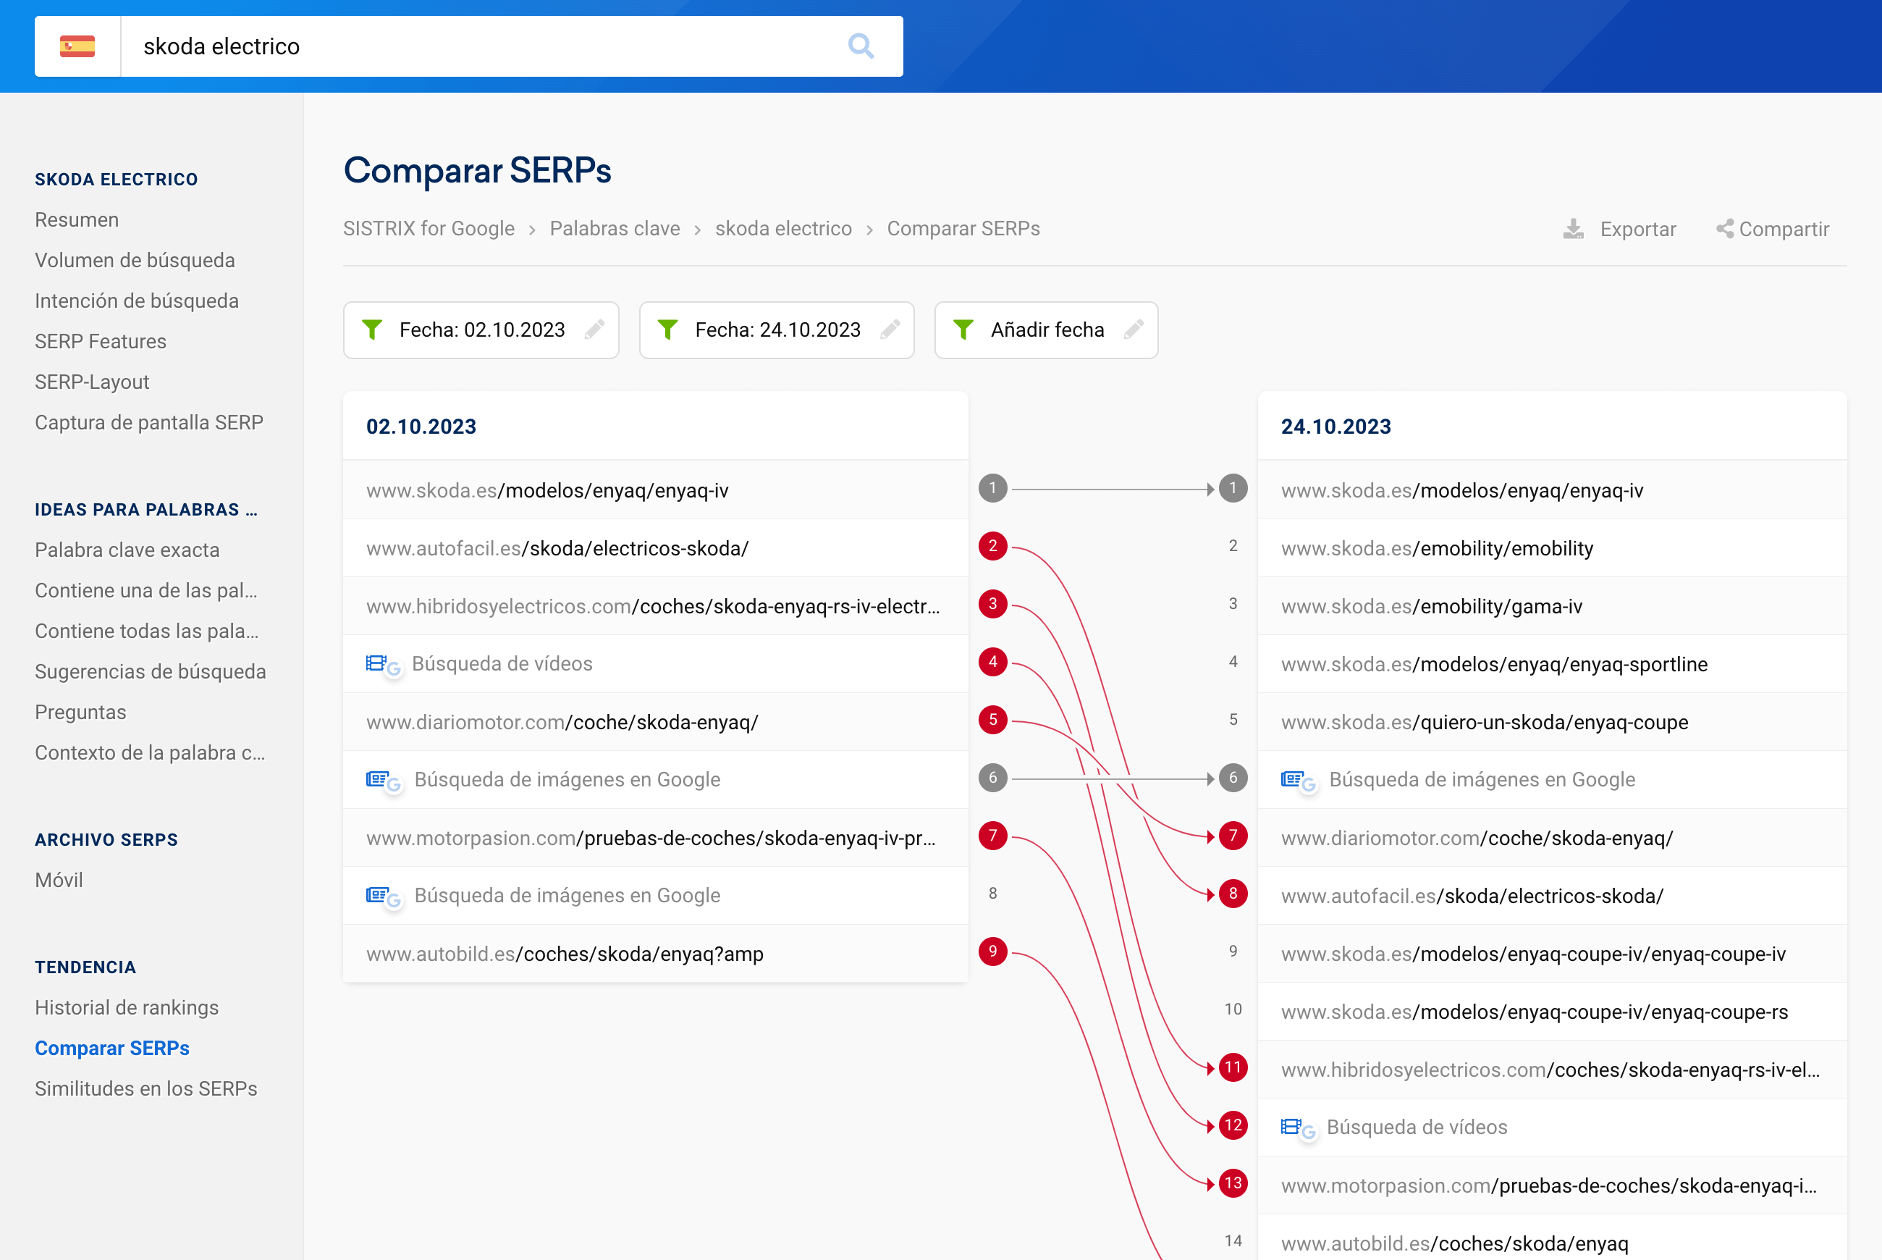Screen dimensions: 1882x1260
Task: Open enyaq-sportline link in 24.10.2023 list
Action: coord(1494,665)
